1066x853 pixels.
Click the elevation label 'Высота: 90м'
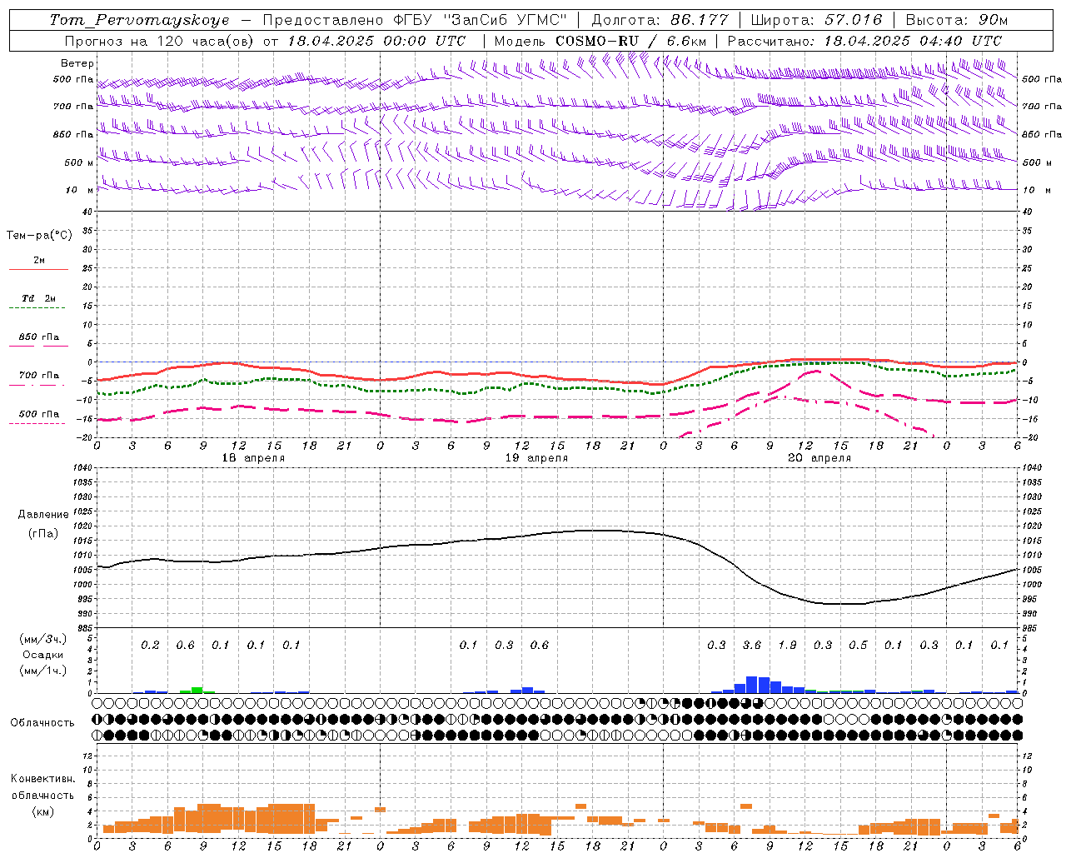(957, 20)
